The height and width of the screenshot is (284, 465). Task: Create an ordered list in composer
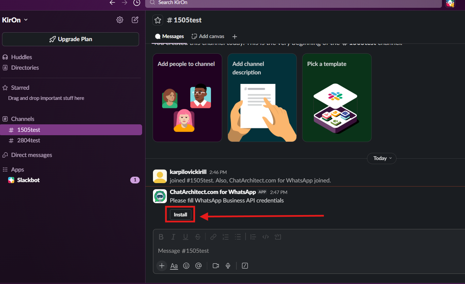click(226, 237)
